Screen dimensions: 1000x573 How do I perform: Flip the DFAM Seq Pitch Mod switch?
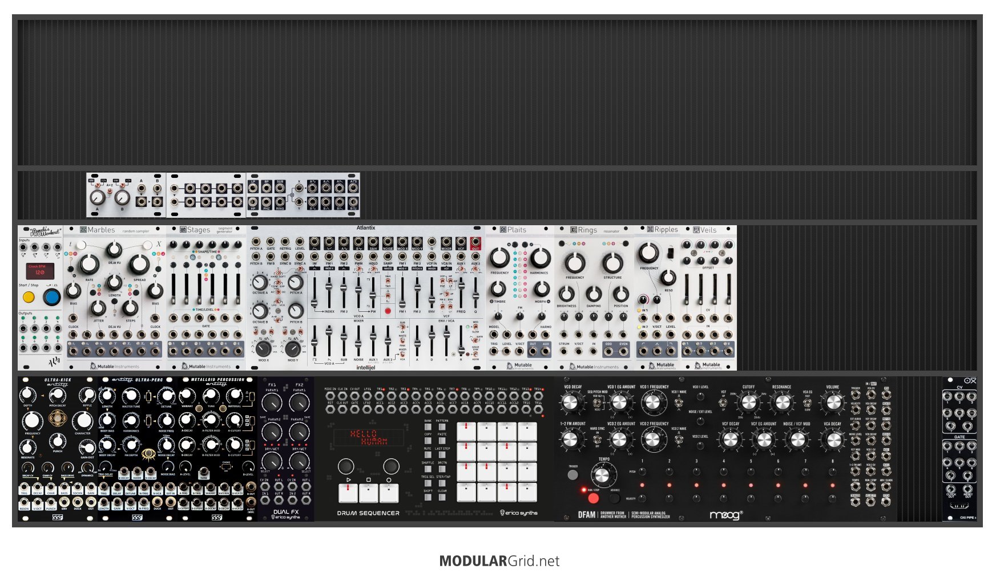597,404
